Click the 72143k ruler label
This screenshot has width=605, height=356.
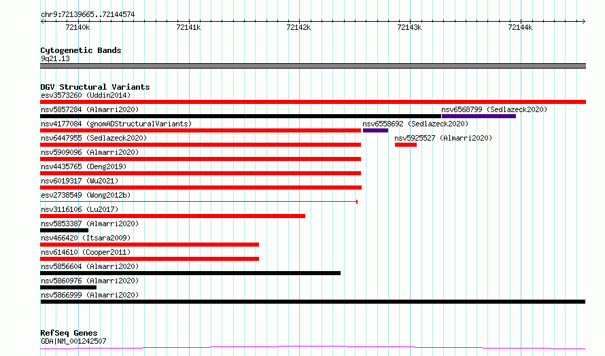point(409,27)
